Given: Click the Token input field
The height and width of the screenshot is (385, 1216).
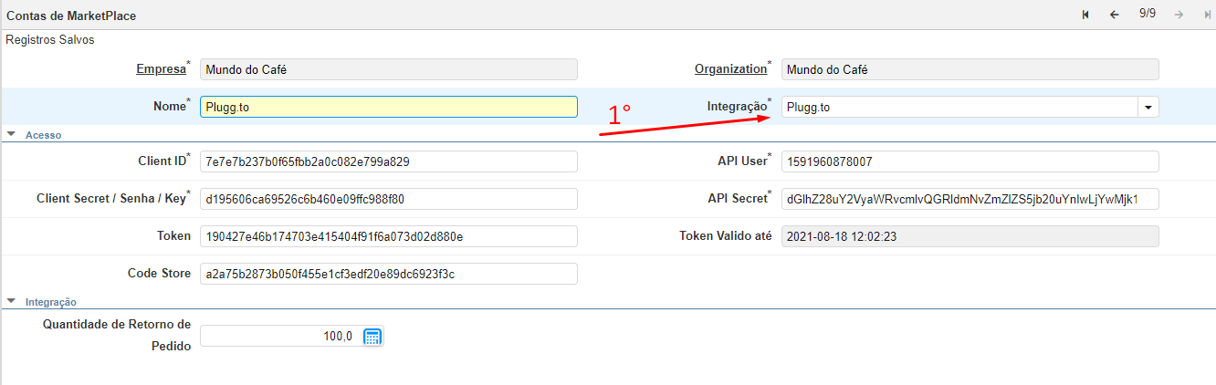Looking at the screenshot, I should 388,236.
